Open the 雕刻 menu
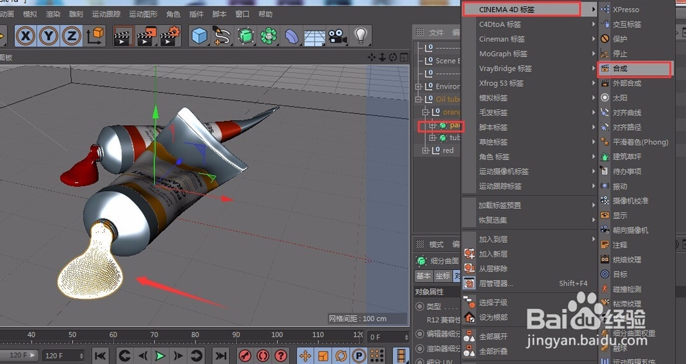Screen dimensions: 686x364 [x=76, y=14]
